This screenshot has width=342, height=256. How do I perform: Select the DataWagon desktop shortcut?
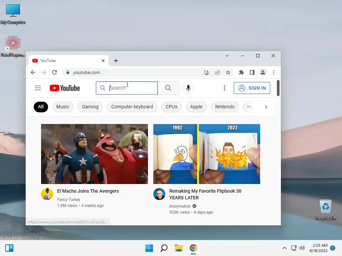pyautogui.click(x=13, y=46)
